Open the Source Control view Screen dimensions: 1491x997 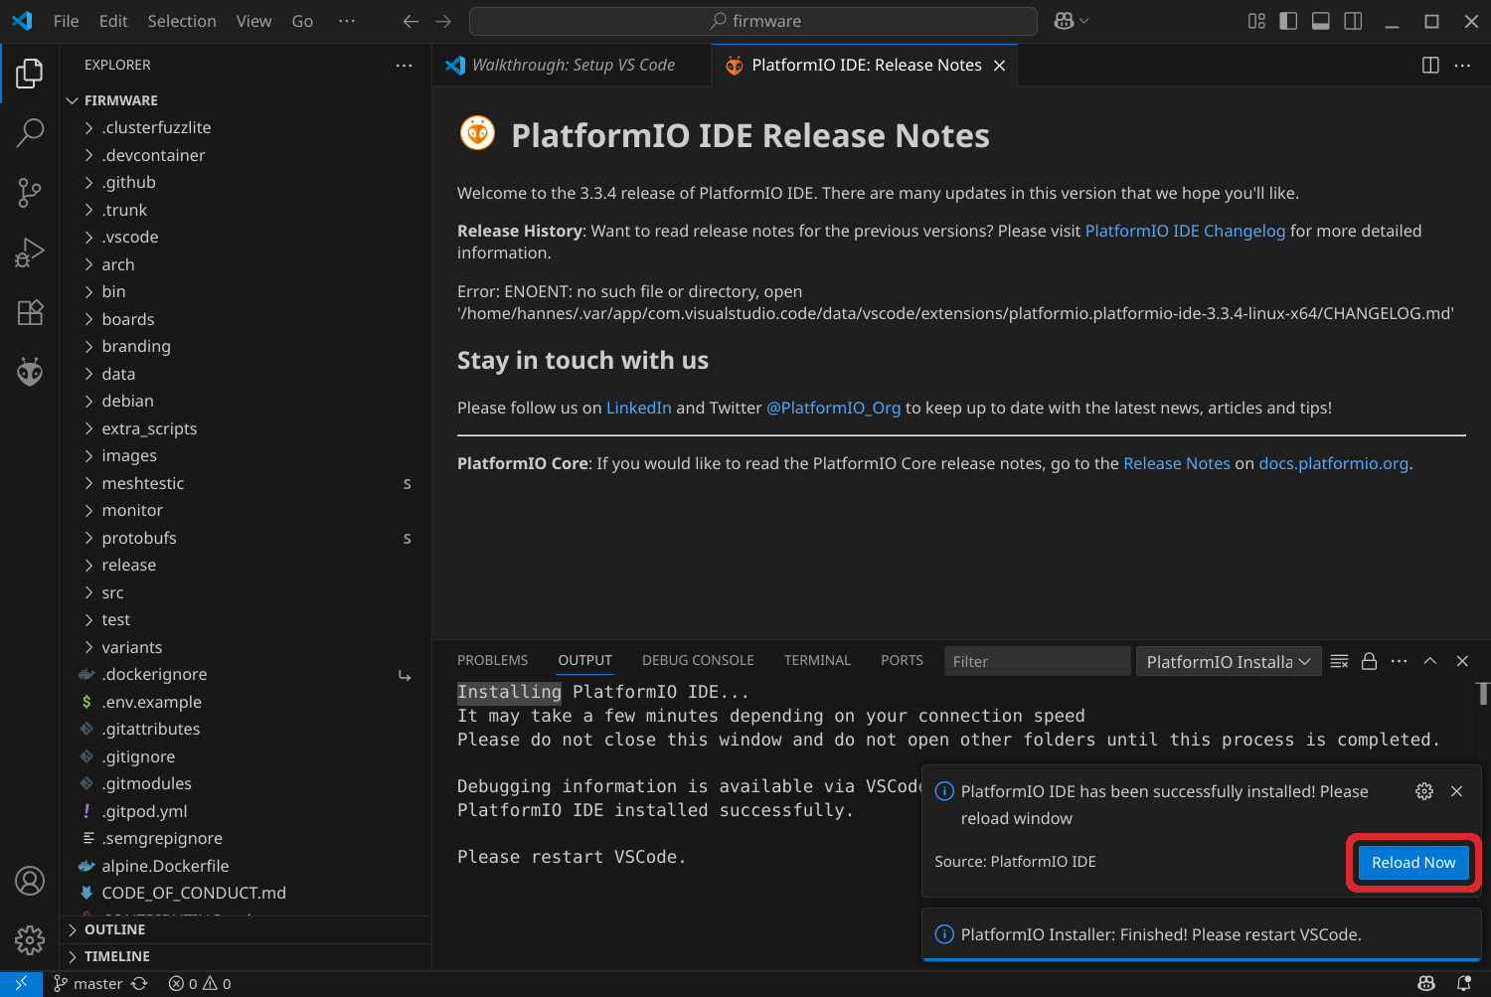coord(30,193)
